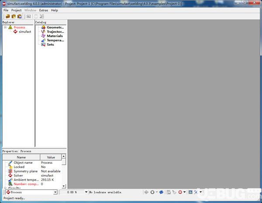Click Locked padlock icon in properties

point(10,167)
